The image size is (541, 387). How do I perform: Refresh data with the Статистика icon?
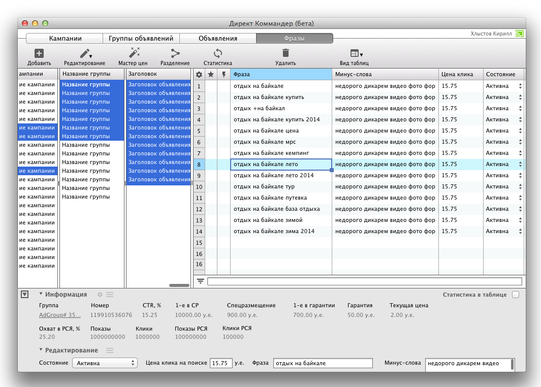click(x=218, y=53)
